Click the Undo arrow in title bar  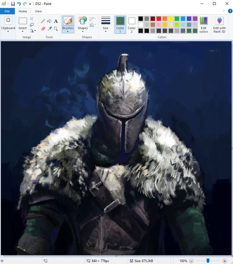point(19,4)
